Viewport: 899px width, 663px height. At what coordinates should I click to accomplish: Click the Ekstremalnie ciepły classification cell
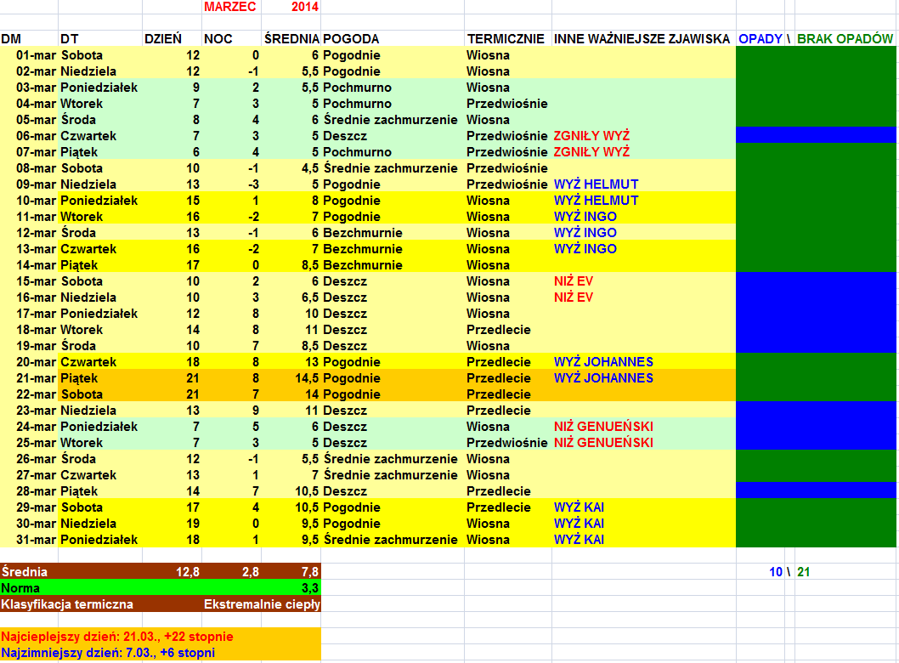point(262,604)
